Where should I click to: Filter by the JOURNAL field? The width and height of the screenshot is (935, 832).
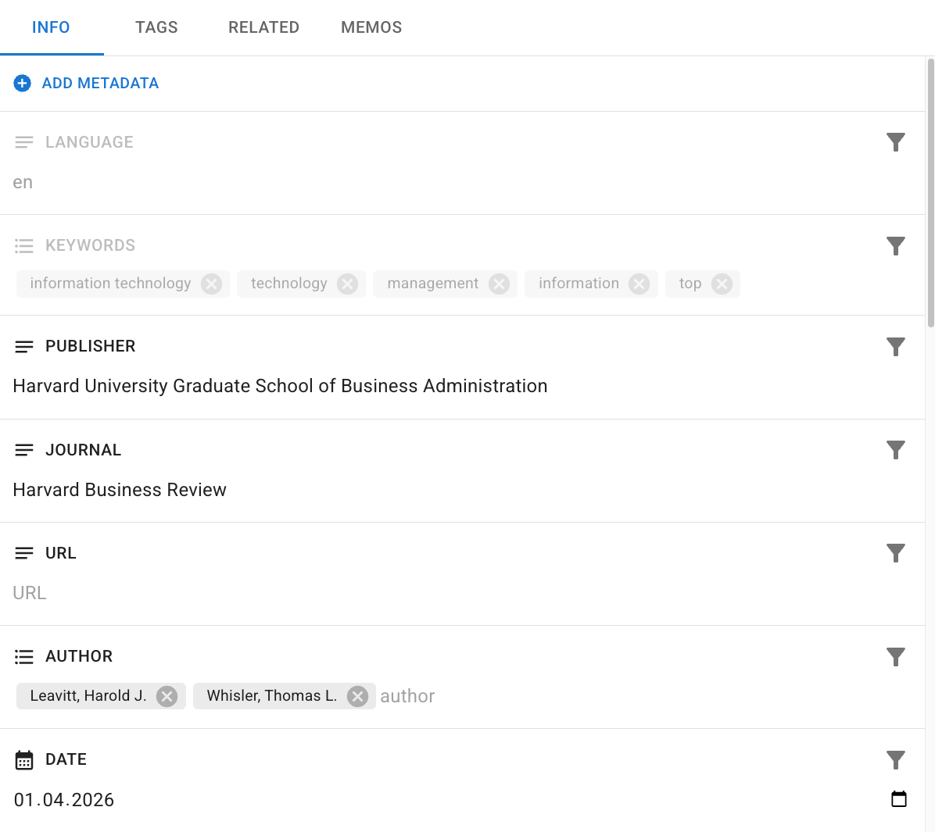896,450
